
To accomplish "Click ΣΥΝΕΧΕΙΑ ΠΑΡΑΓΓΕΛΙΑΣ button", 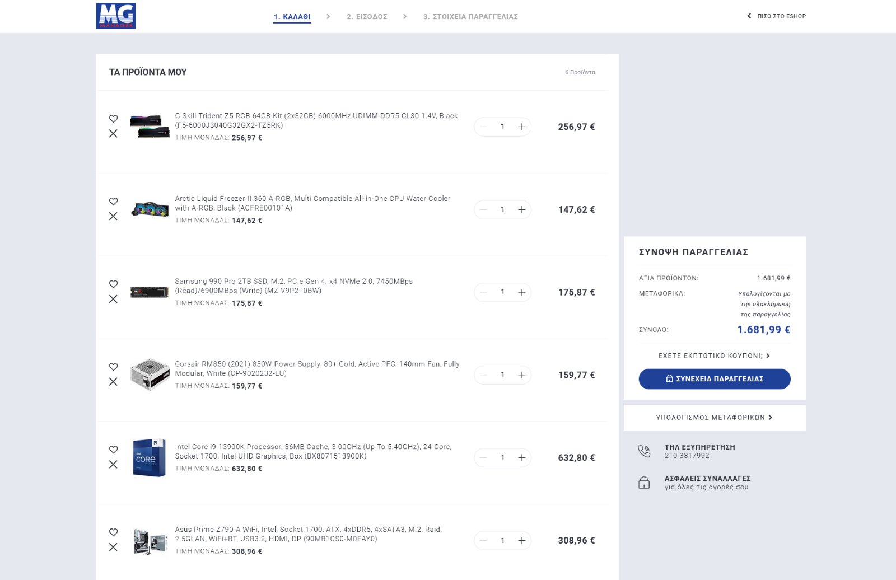I will tap(715, 379).
